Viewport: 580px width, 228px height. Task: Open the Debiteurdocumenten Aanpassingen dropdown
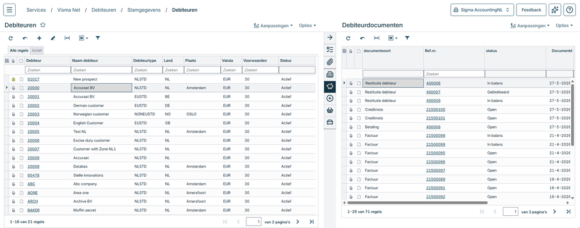(x=529, y=26)
